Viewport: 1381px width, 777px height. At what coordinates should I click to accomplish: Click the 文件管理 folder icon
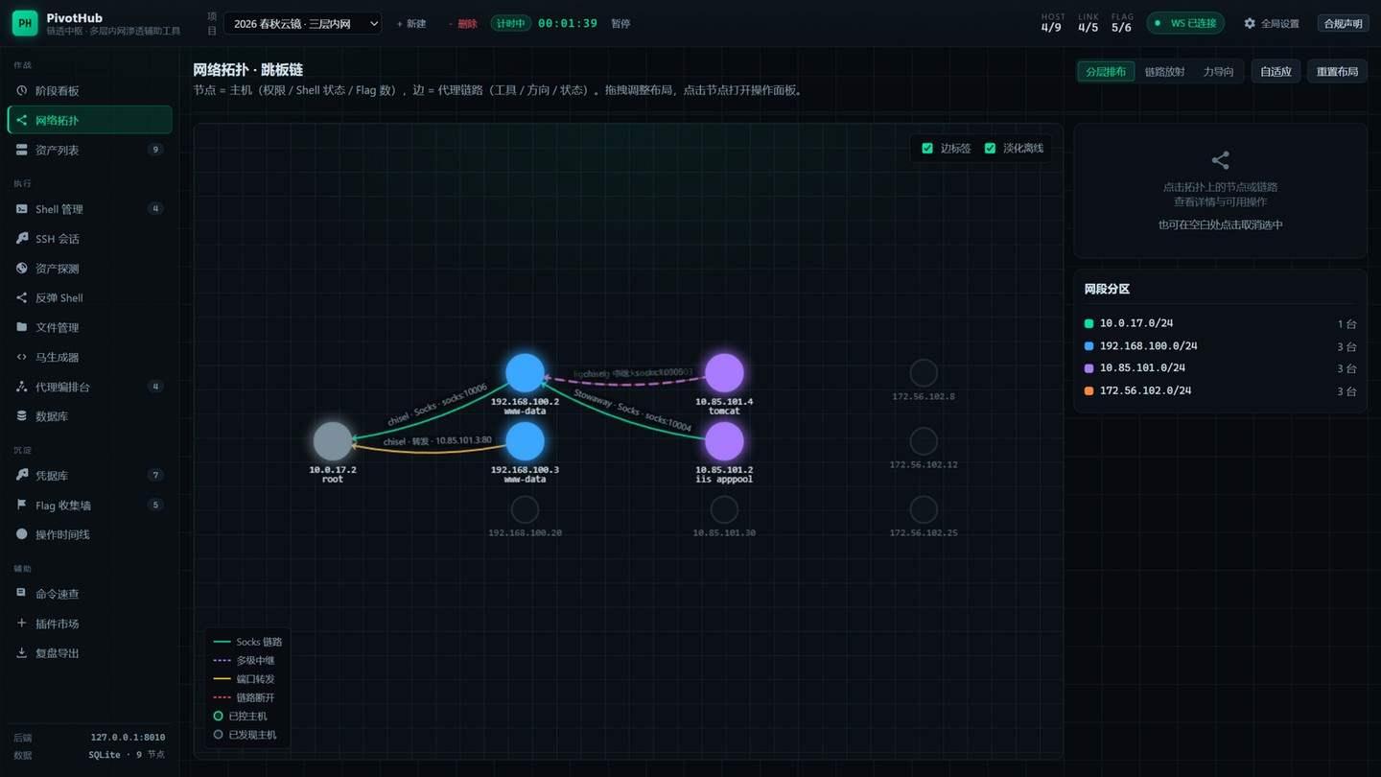22,327
